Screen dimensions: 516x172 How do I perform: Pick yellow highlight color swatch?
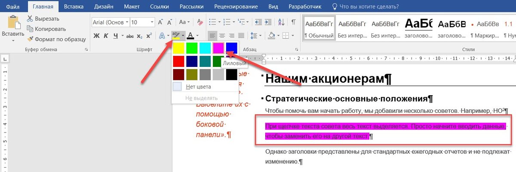178,47
